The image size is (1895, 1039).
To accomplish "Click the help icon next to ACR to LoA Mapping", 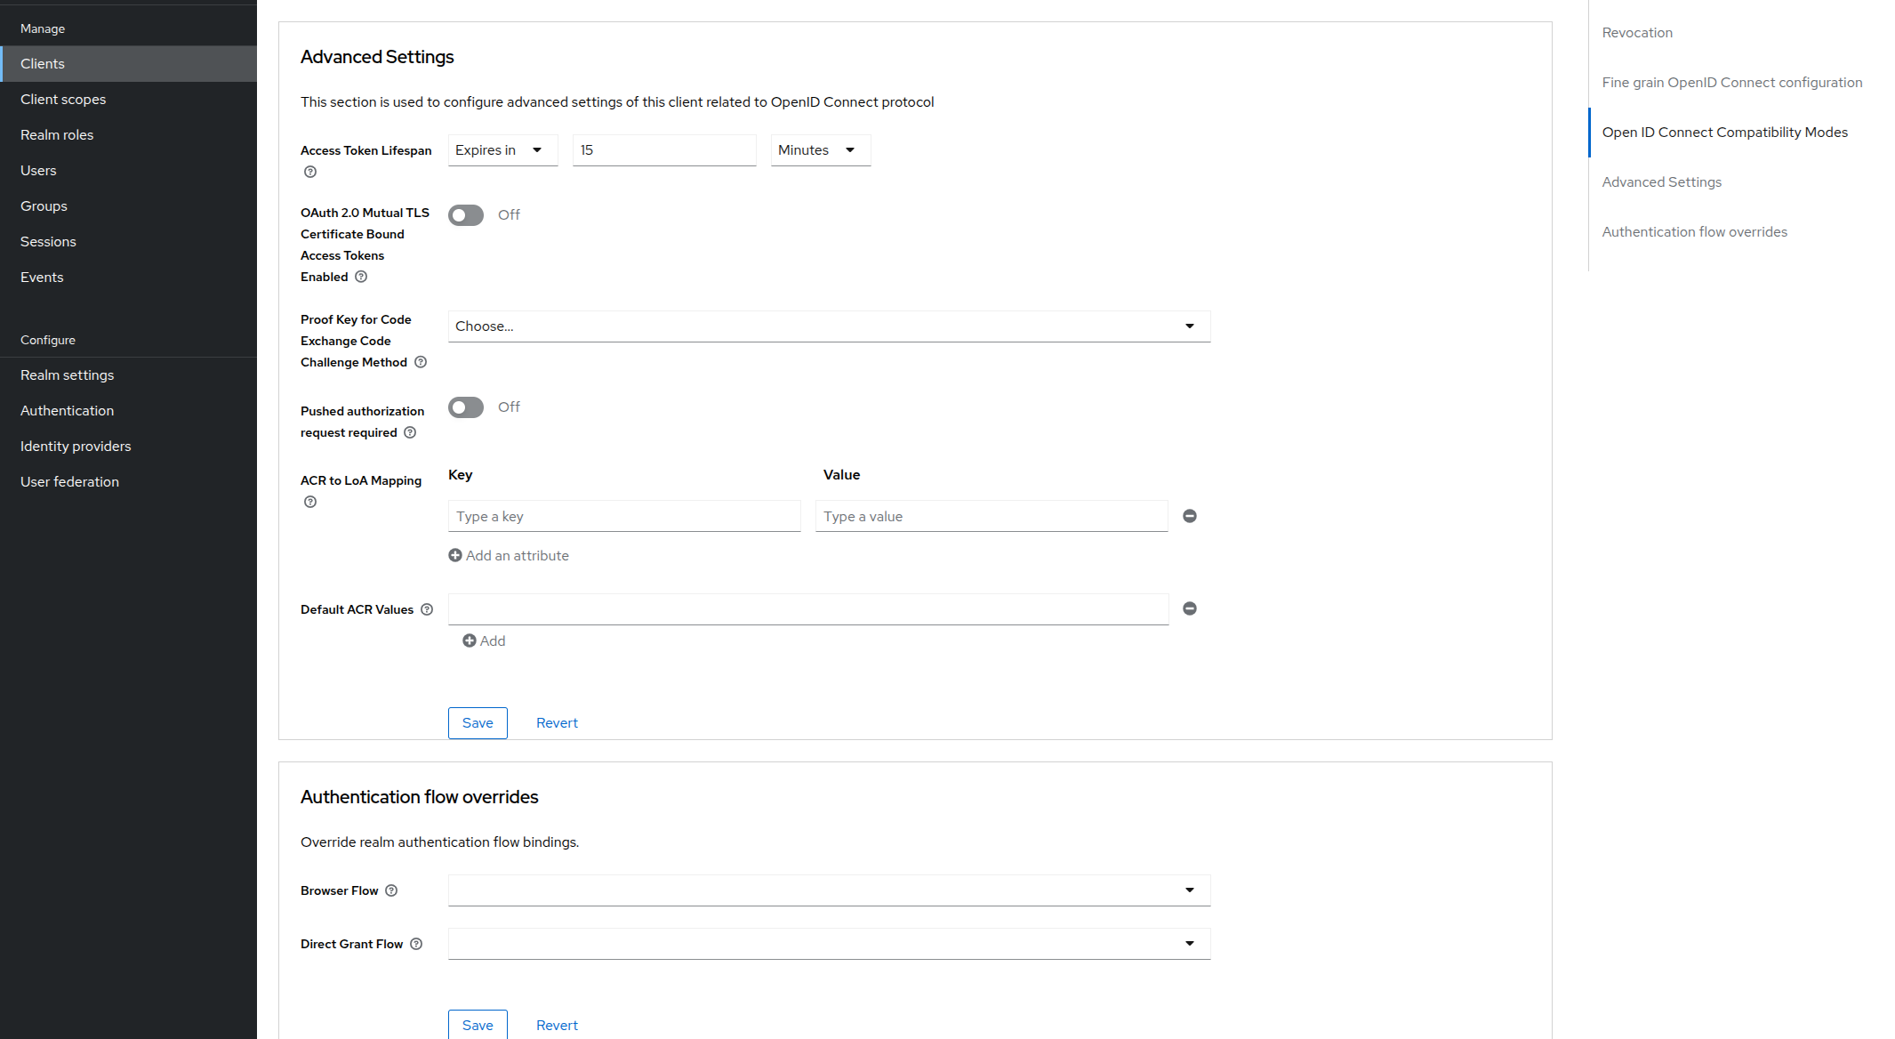I will (309, 502).
